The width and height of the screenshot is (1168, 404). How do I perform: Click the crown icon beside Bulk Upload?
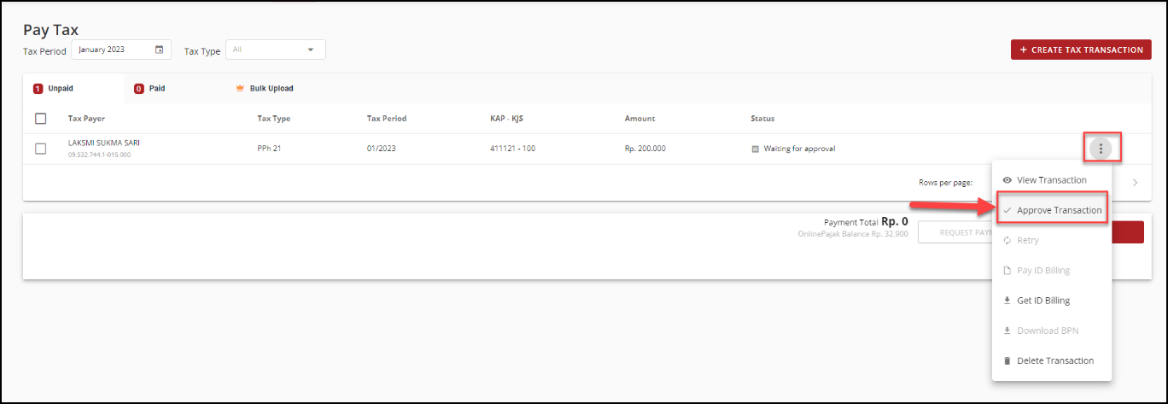(x=240, y=88)
